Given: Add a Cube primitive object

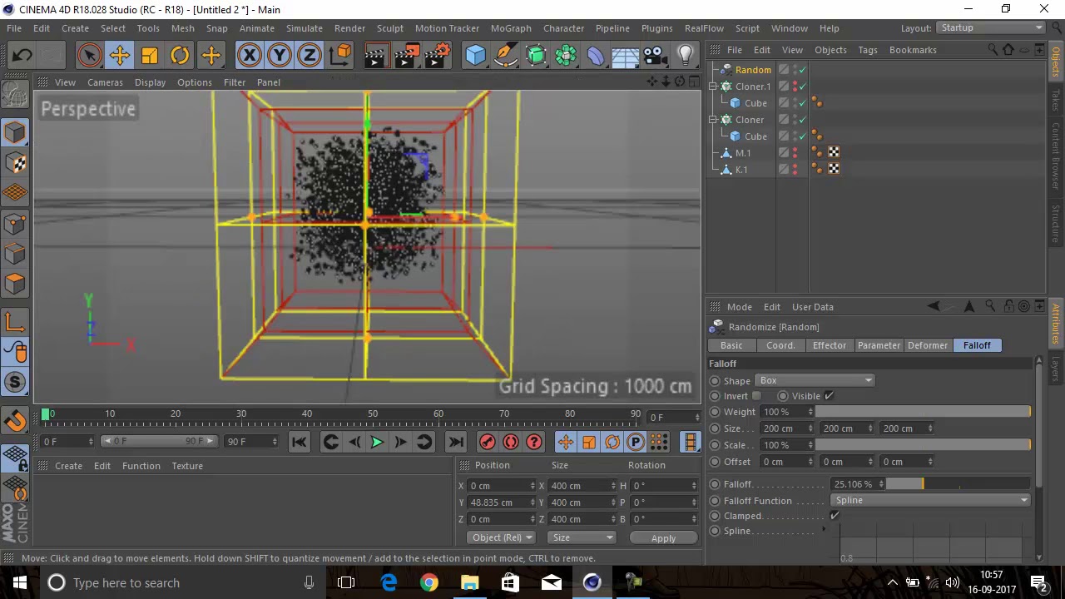Looking at the screenshot, I should pos(475,56).
